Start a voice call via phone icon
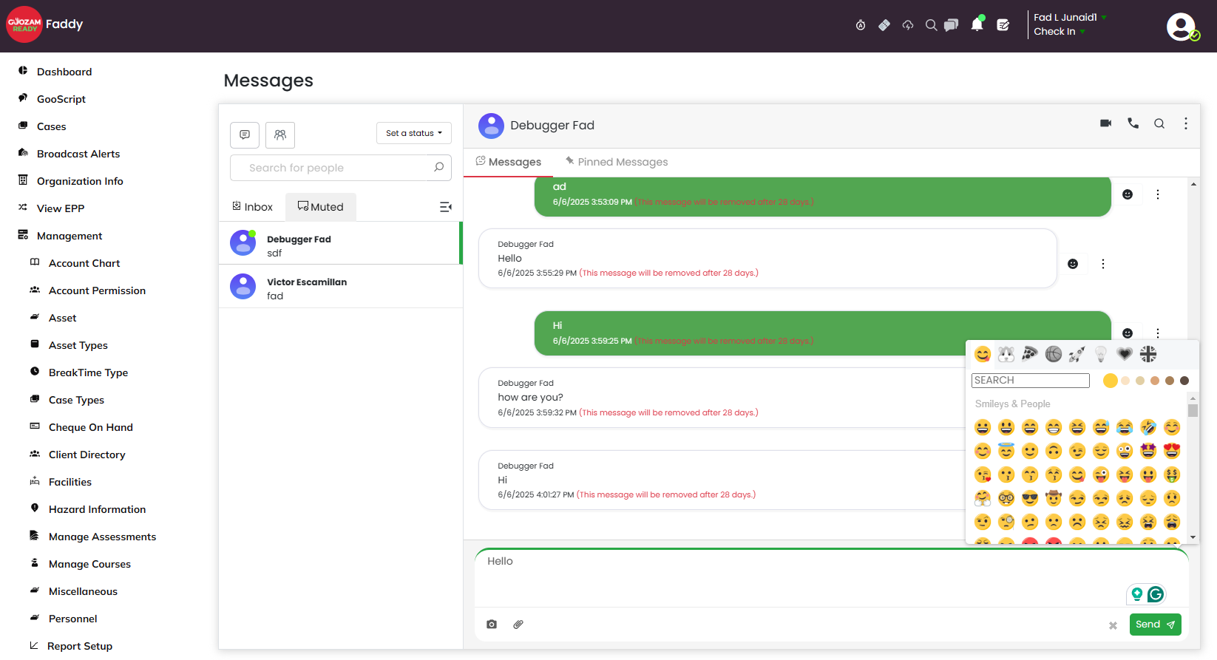1217x660 pixels. click(x=1133, y=123)
